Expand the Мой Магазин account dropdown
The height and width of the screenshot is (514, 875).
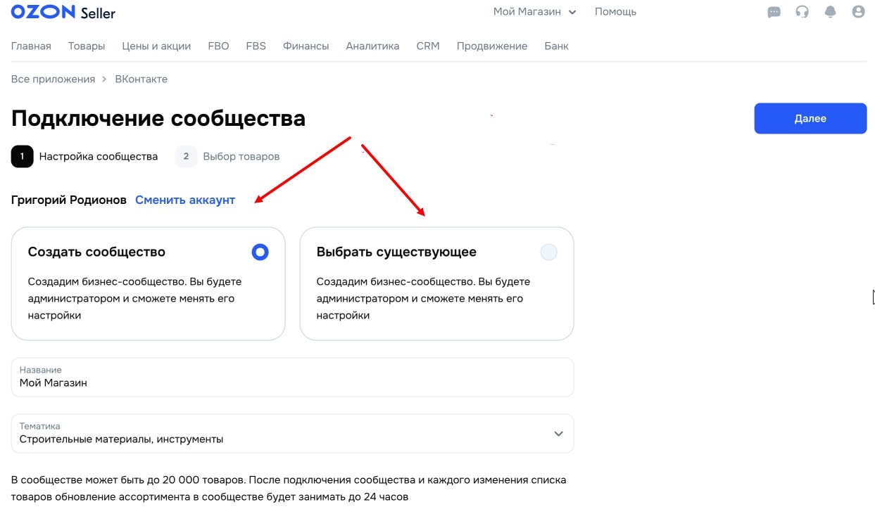(534, 11)
